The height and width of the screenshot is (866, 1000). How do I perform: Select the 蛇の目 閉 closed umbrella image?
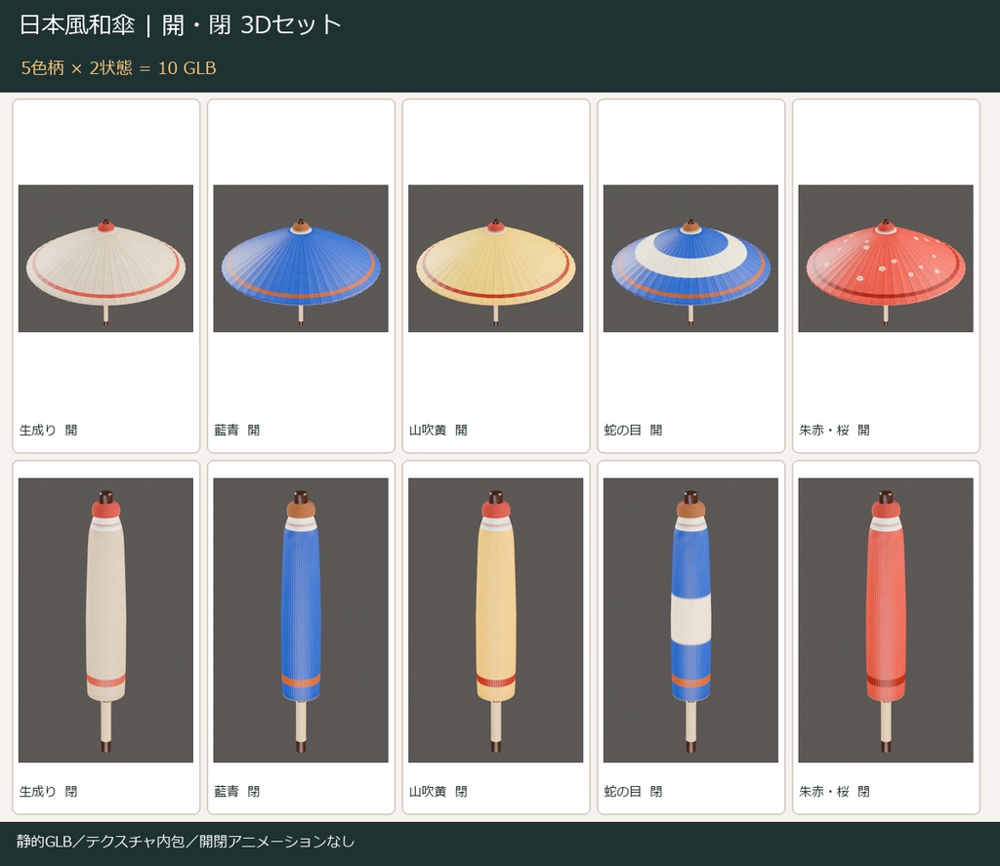click(690, 620)
